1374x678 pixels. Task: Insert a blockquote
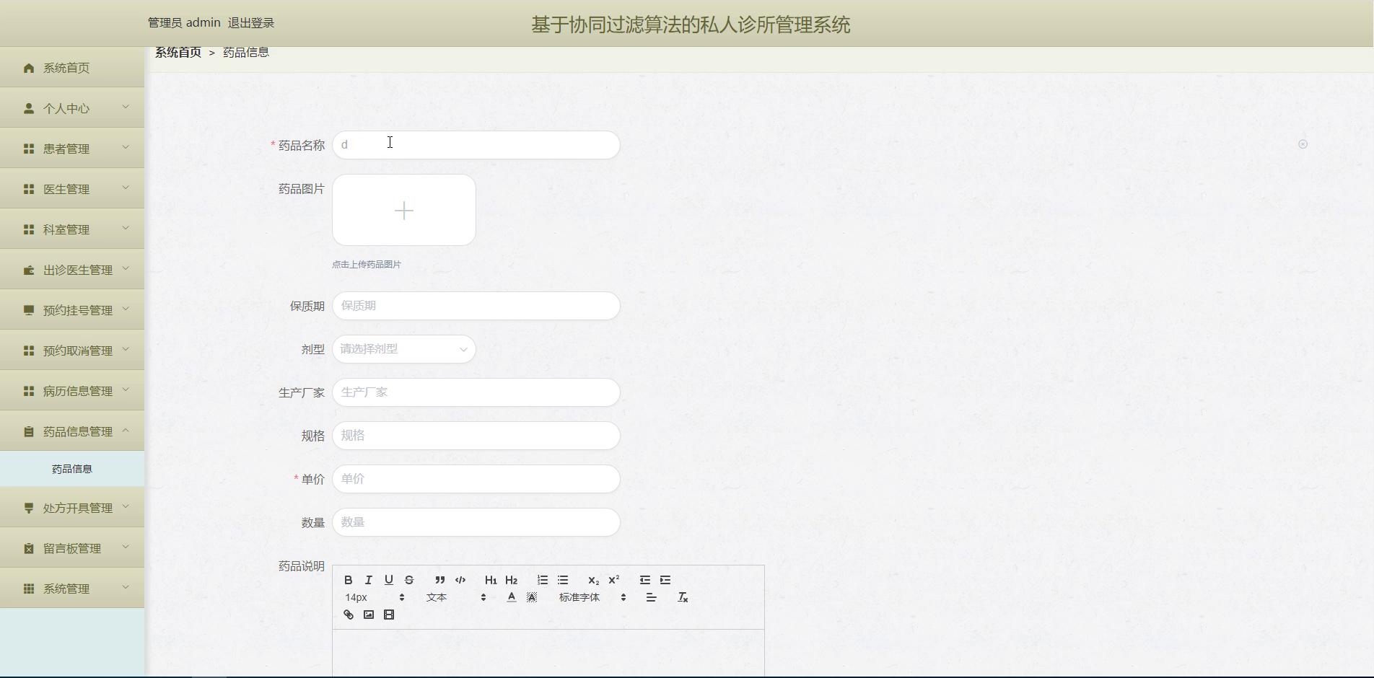click(439, 580)
